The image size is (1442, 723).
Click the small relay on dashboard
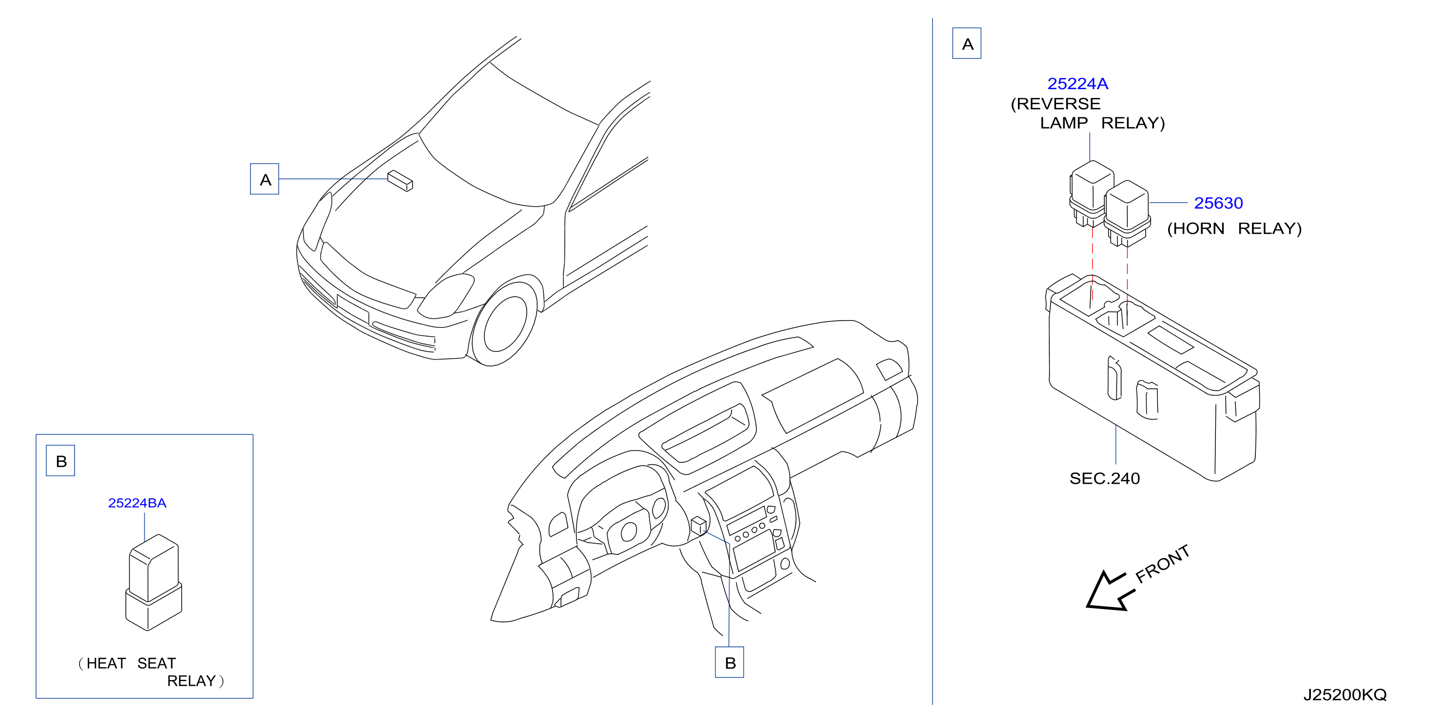click(699, 526)
